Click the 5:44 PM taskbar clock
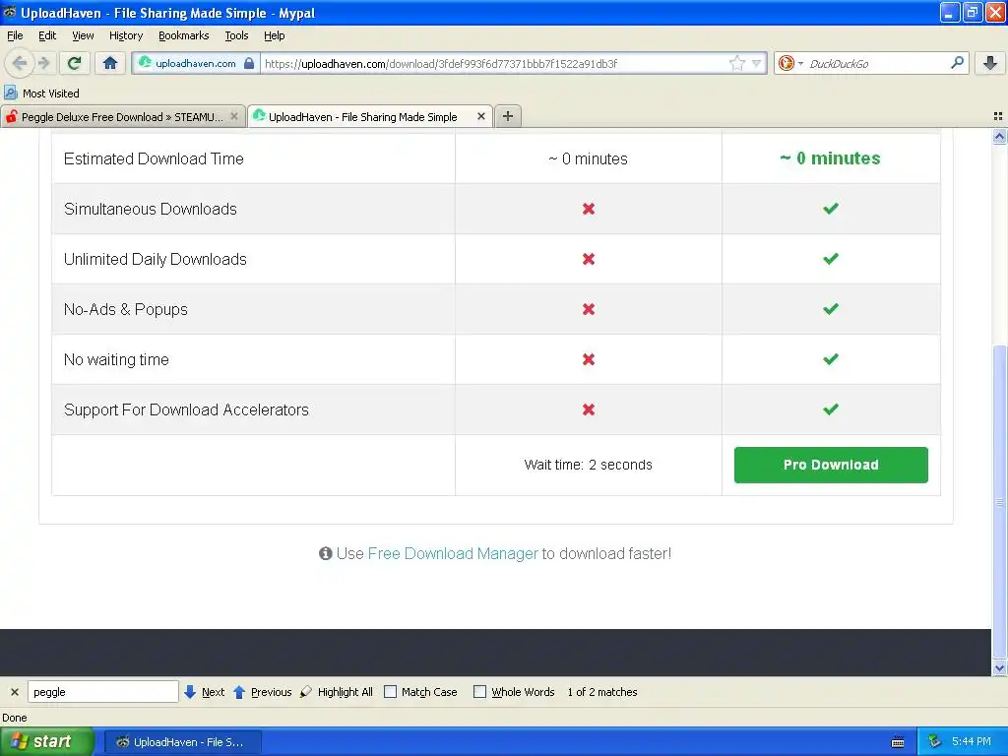Viewport: 1008px width, 756px height. [x=971, y=742]
